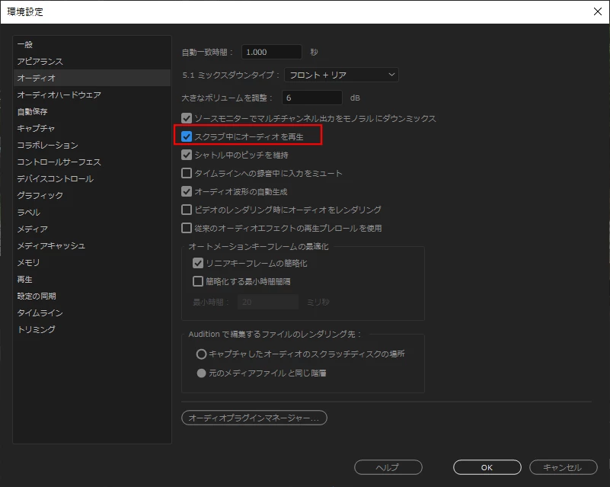This screenshot has height=487, width=610.
Task: Open デバイスコントロール preferences
Action: pyautogui.click(x=92, y=178)
